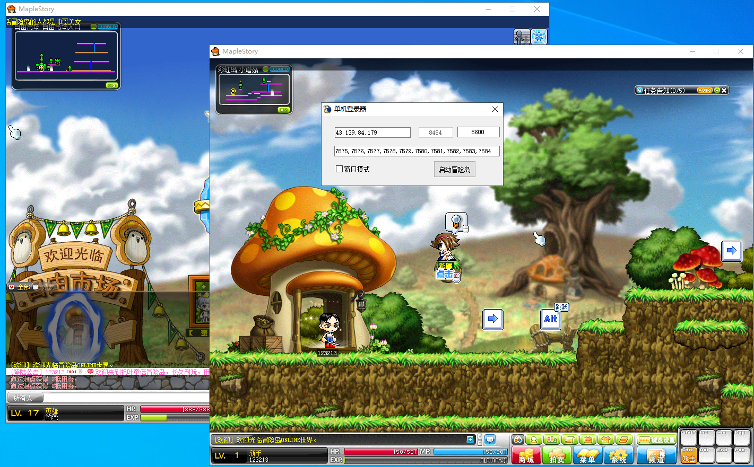Click the character icon beside the shield in back window
This screenshot has width=754, height=467.
pos(522,37)
